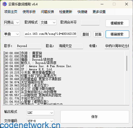Expand the 文件编码 UTF-8 dropdown
Screen dimensions: 133x128
tap(40, 121)
